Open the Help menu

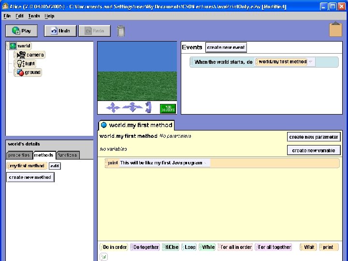49,16
